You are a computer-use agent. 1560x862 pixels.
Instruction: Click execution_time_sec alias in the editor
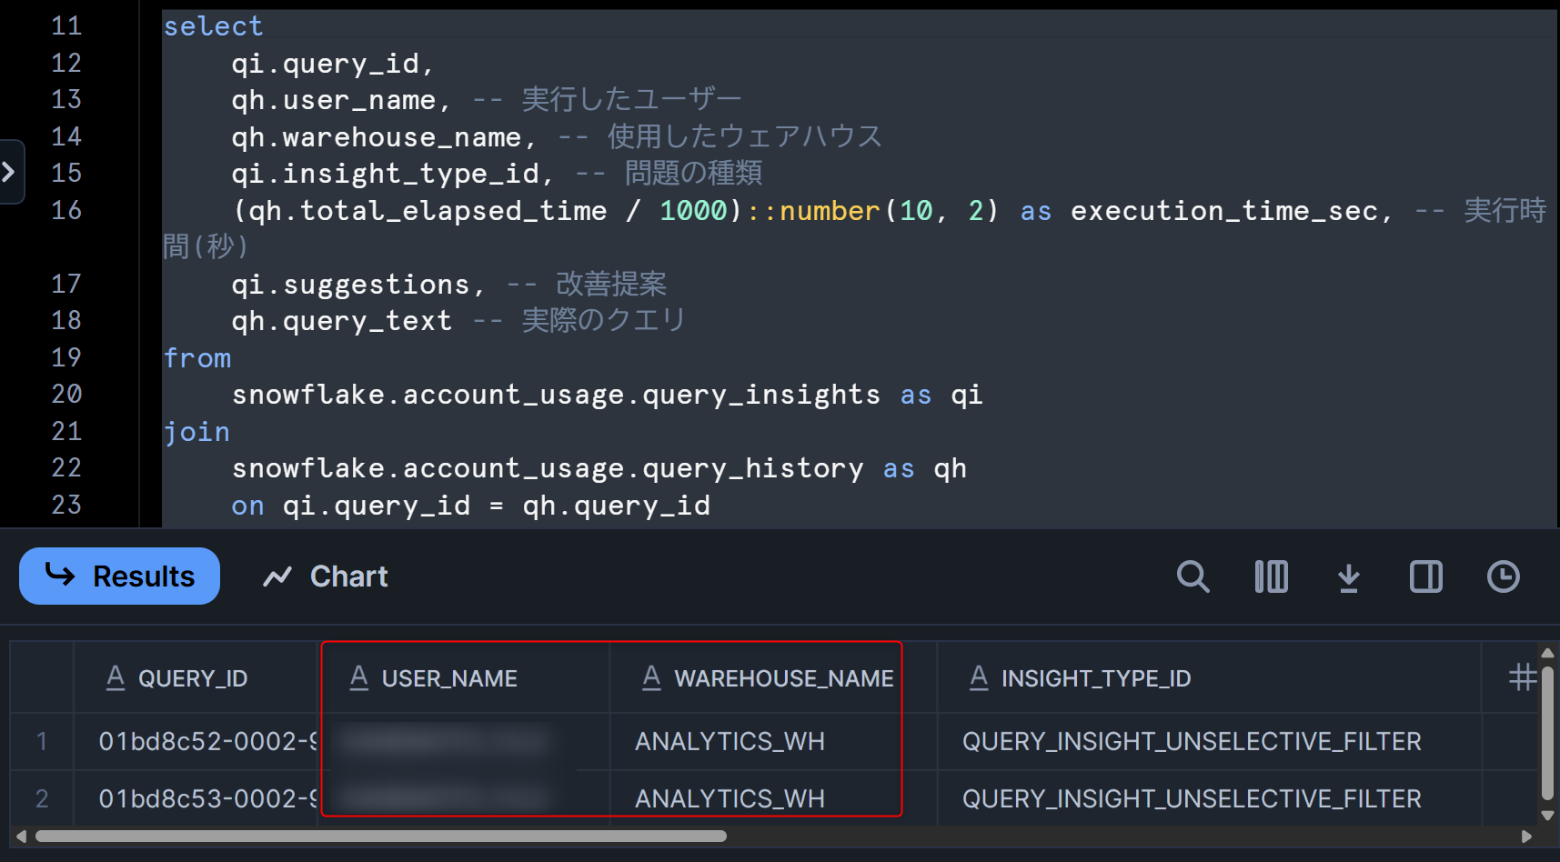(x=1224, y=211)
